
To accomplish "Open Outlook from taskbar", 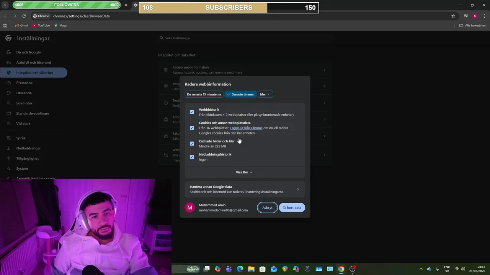I will pos(274,269).
